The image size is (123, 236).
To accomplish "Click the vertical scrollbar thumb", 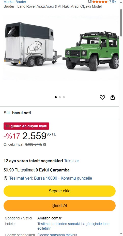I will click(x=121, y=22).
